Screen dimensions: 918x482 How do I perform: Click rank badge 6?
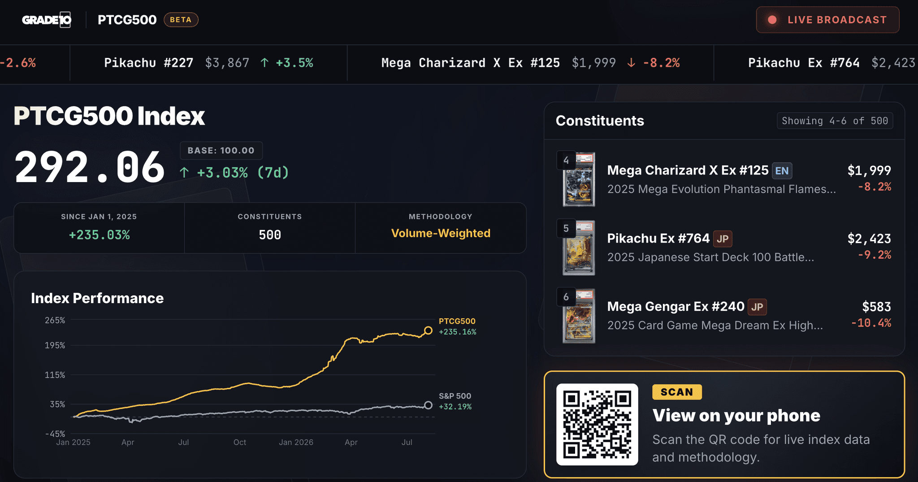(x=566, y=297)
